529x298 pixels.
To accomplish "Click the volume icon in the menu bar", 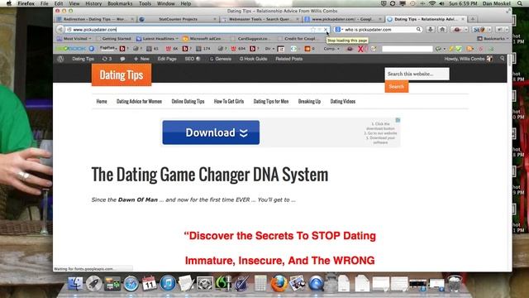I will (442, 3).
